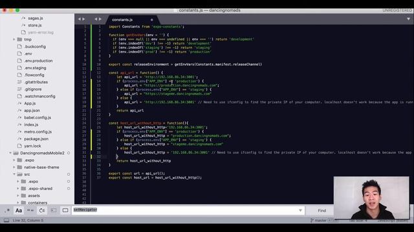Viewport: 414px width, 232px height.
Task: Select the constants.js tab
Action: point(122,20)
